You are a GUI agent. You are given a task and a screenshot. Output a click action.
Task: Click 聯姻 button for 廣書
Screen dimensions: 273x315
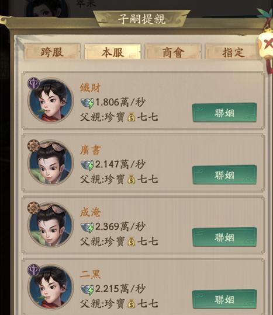pyautogui.click(x=224, y=175)
